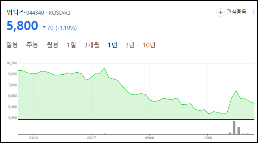The image size is (258, 143).
Task: Click the second-tallest gray volume bar
Action: [239, 131]
